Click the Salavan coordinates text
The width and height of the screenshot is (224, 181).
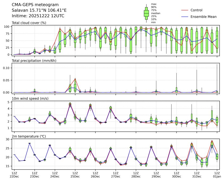(39, 10)
